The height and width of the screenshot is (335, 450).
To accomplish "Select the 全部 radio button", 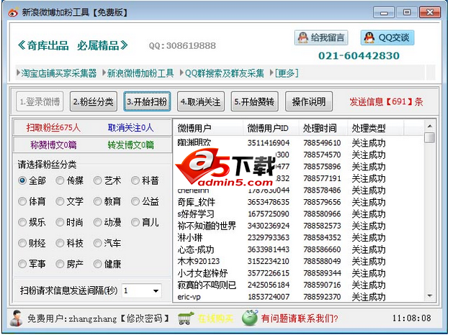I will tap(22, 180).
